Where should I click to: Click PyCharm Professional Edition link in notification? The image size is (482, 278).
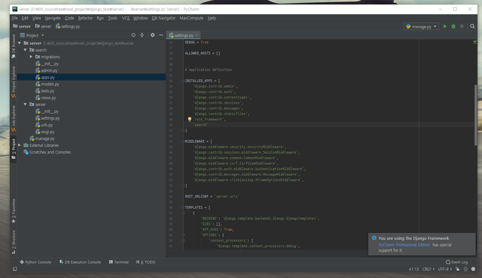point(404,245)
